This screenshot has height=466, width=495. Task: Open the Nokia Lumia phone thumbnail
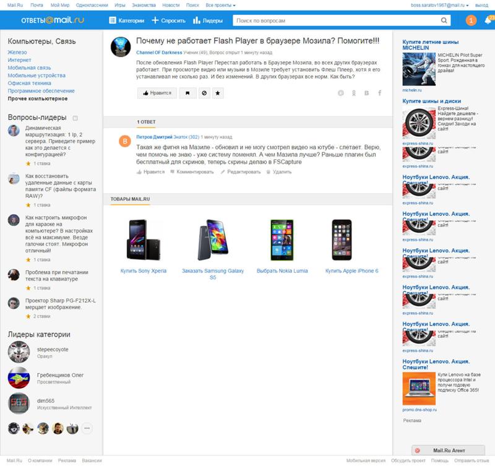282,240
